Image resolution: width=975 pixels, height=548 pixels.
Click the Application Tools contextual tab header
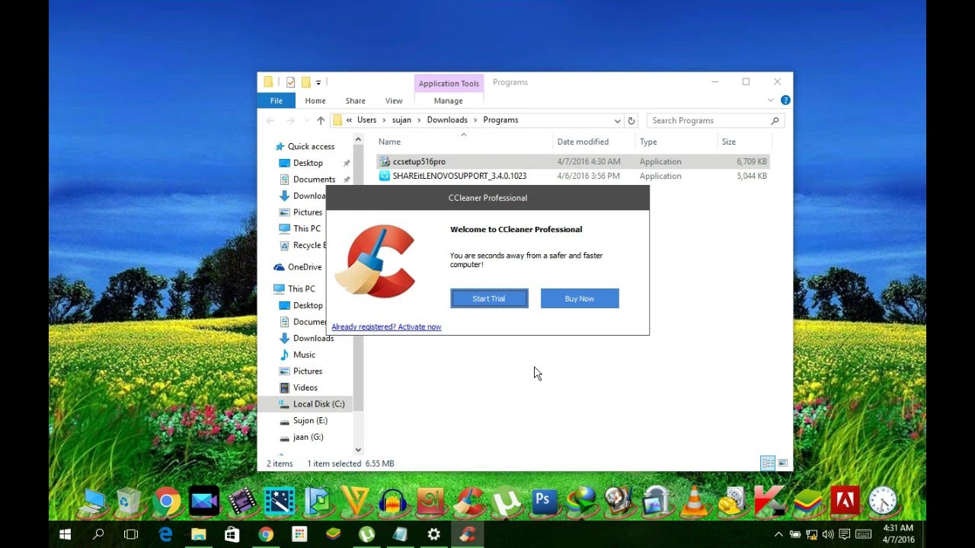coord(449,83)
